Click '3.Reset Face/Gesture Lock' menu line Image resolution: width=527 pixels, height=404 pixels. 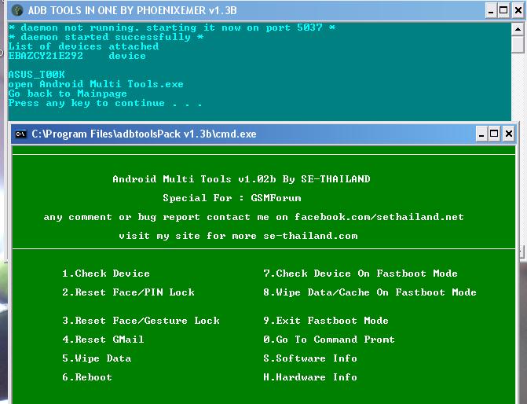141,320
